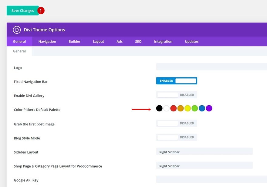Viewport: 267px width, 187px height.
Task: Toggle Grab the first post image on
Action: click(177, 123)
